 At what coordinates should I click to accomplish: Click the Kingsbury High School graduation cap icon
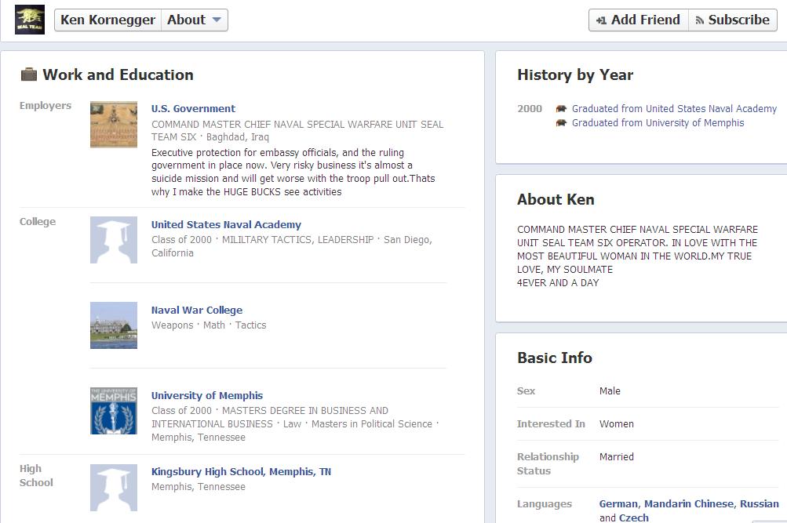click(x=114, y=488)
